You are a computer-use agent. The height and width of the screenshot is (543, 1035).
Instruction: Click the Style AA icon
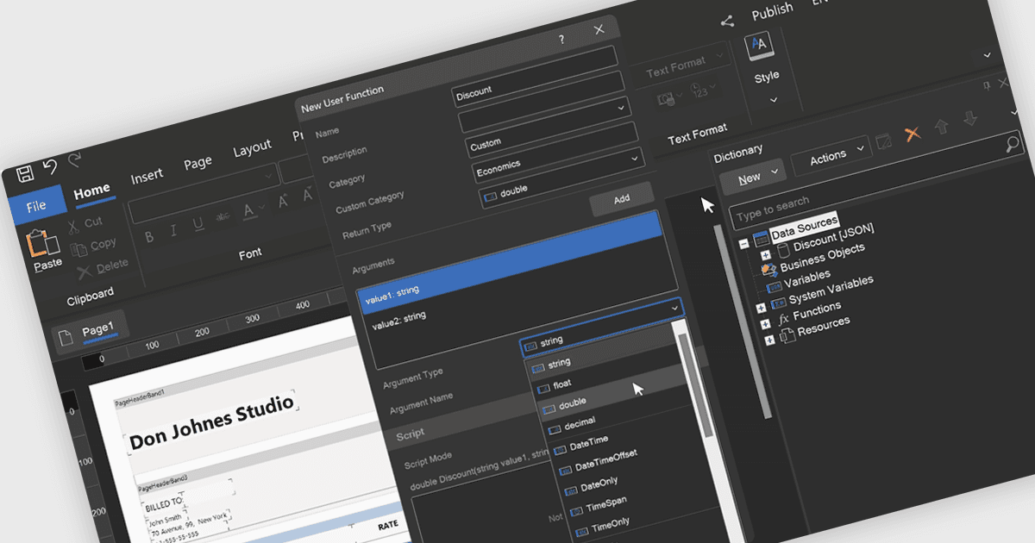coord(760,45)
